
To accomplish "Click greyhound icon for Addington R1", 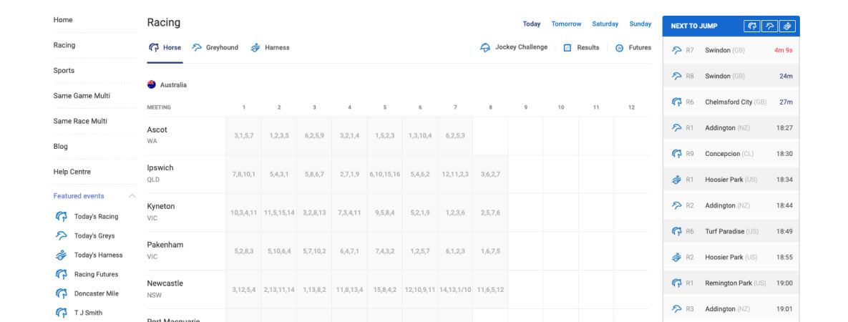I will pos(676,127).
